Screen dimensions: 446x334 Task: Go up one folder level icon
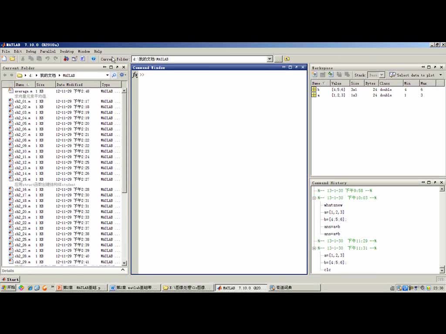tap(287, 59)
